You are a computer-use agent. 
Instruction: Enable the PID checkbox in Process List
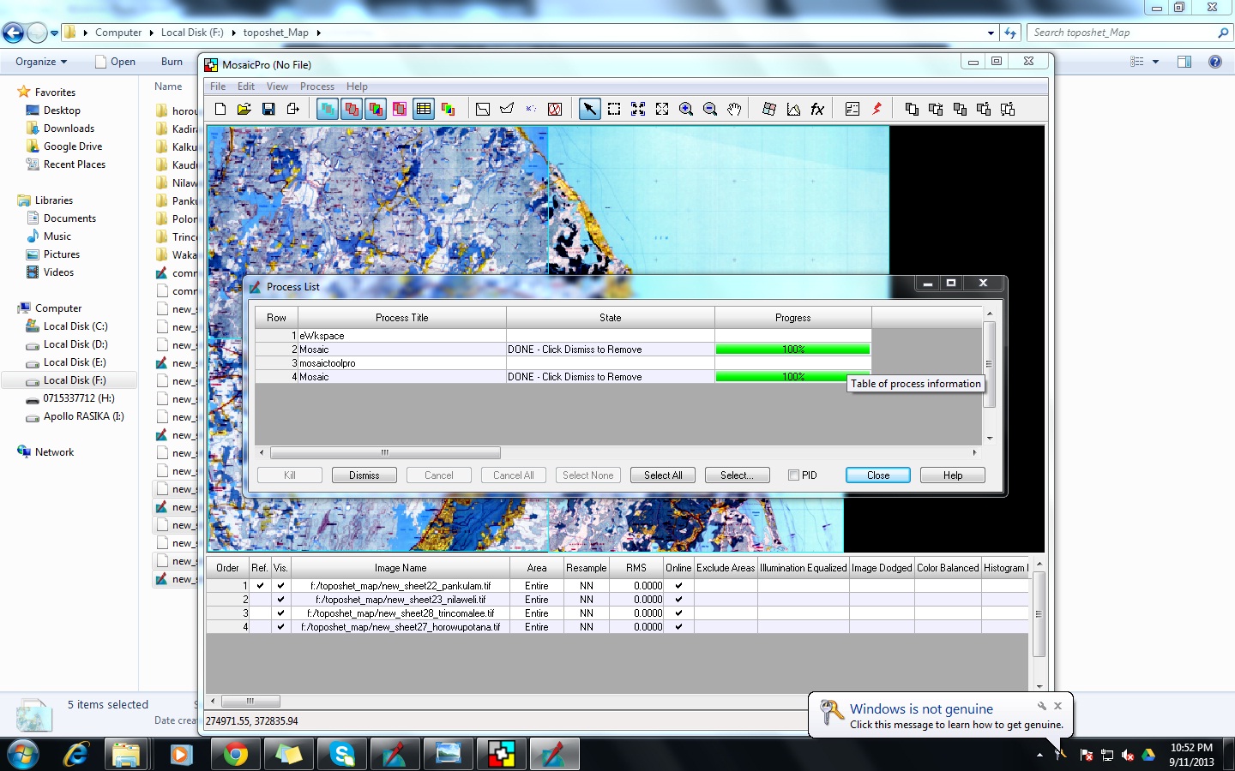793,475
